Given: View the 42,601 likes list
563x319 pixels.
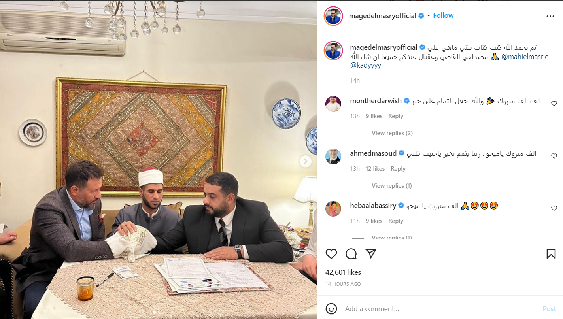Looking at the screenshot, I should pyautogui.click(x=343, y=272).
